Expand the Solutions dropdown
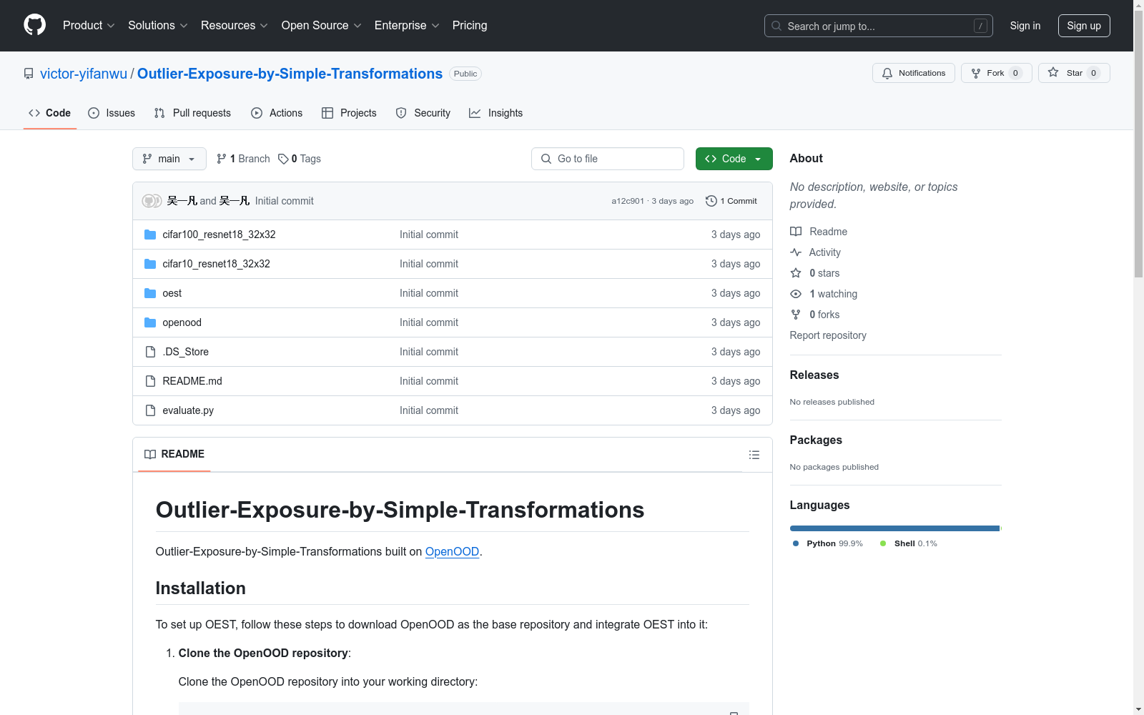This screenshot has height=715, width=1144. [x=158, y=25]
